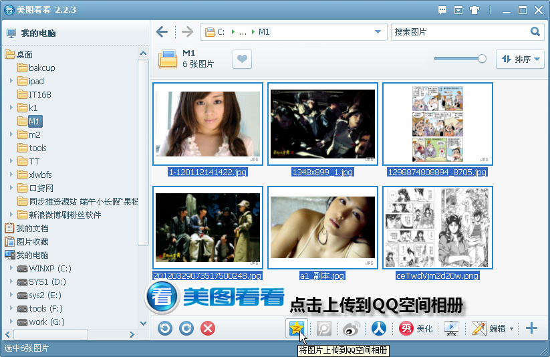550x357 pixels.
Task: Click the search magnifier icon
Action: pyautogui.click(x=535, y=31)
